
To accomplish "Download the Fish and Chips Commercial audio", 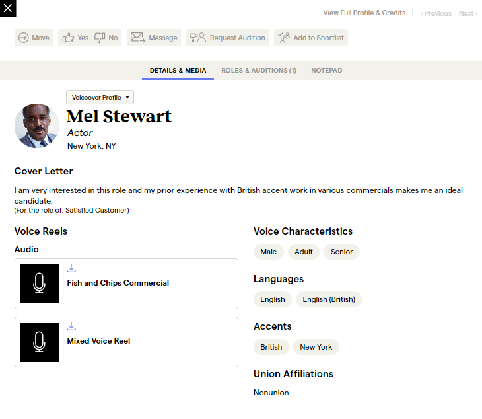I will (x=71, y=268).
